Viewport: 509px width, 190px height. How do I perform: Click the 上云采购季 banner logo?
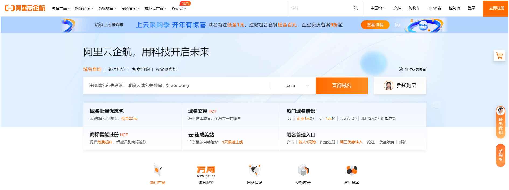coord(109,25)
